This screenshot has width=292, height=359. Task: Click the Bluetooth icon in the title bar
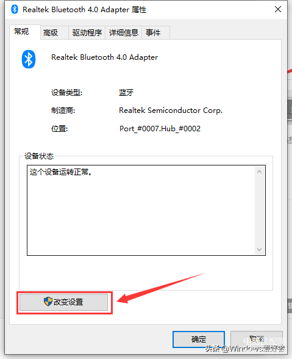point(15,9)
